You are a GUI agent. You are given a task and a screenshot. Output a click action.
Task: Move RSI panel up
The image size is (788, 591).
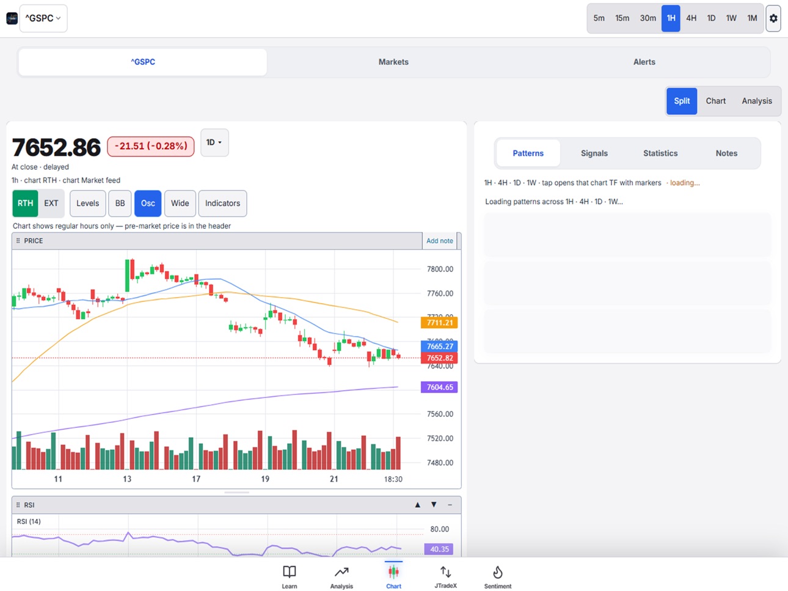[x=418, y=505]
